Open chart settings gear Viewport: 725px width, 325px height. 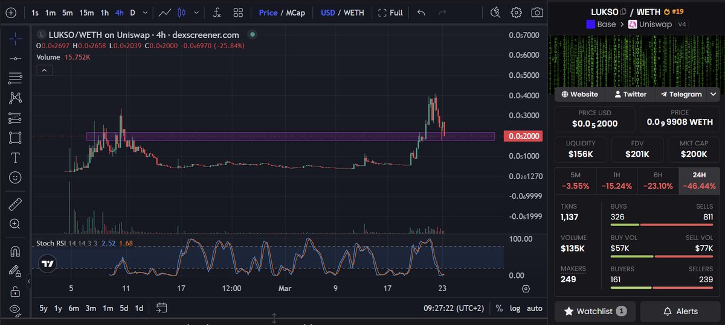pyautogui.click(x=516, y=12)
